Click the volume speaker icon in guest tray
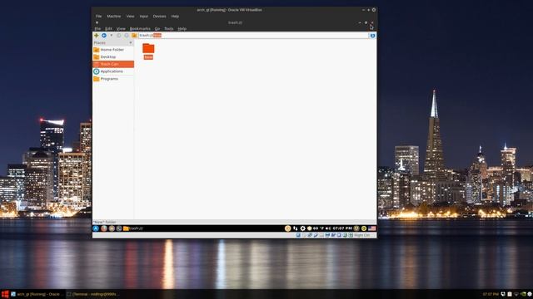533x299 pixels. coord(328,228)
